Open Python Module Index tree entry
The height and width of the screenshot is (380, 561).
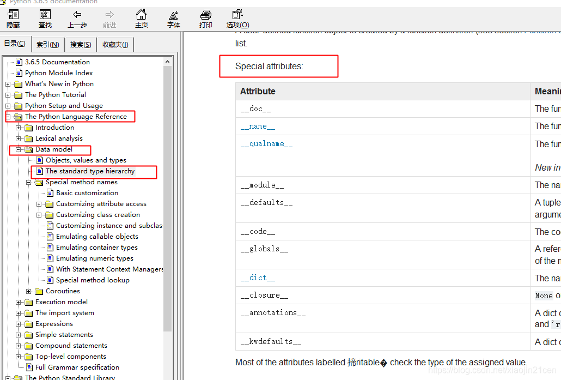tap(59, 73)
